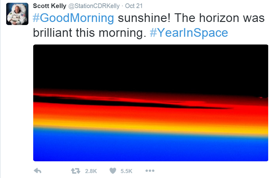Click the tweet text 'brilliant this morning.'
Image resolution: width=271 pixels, height=178 pixels.
click(x=89, y=33)
